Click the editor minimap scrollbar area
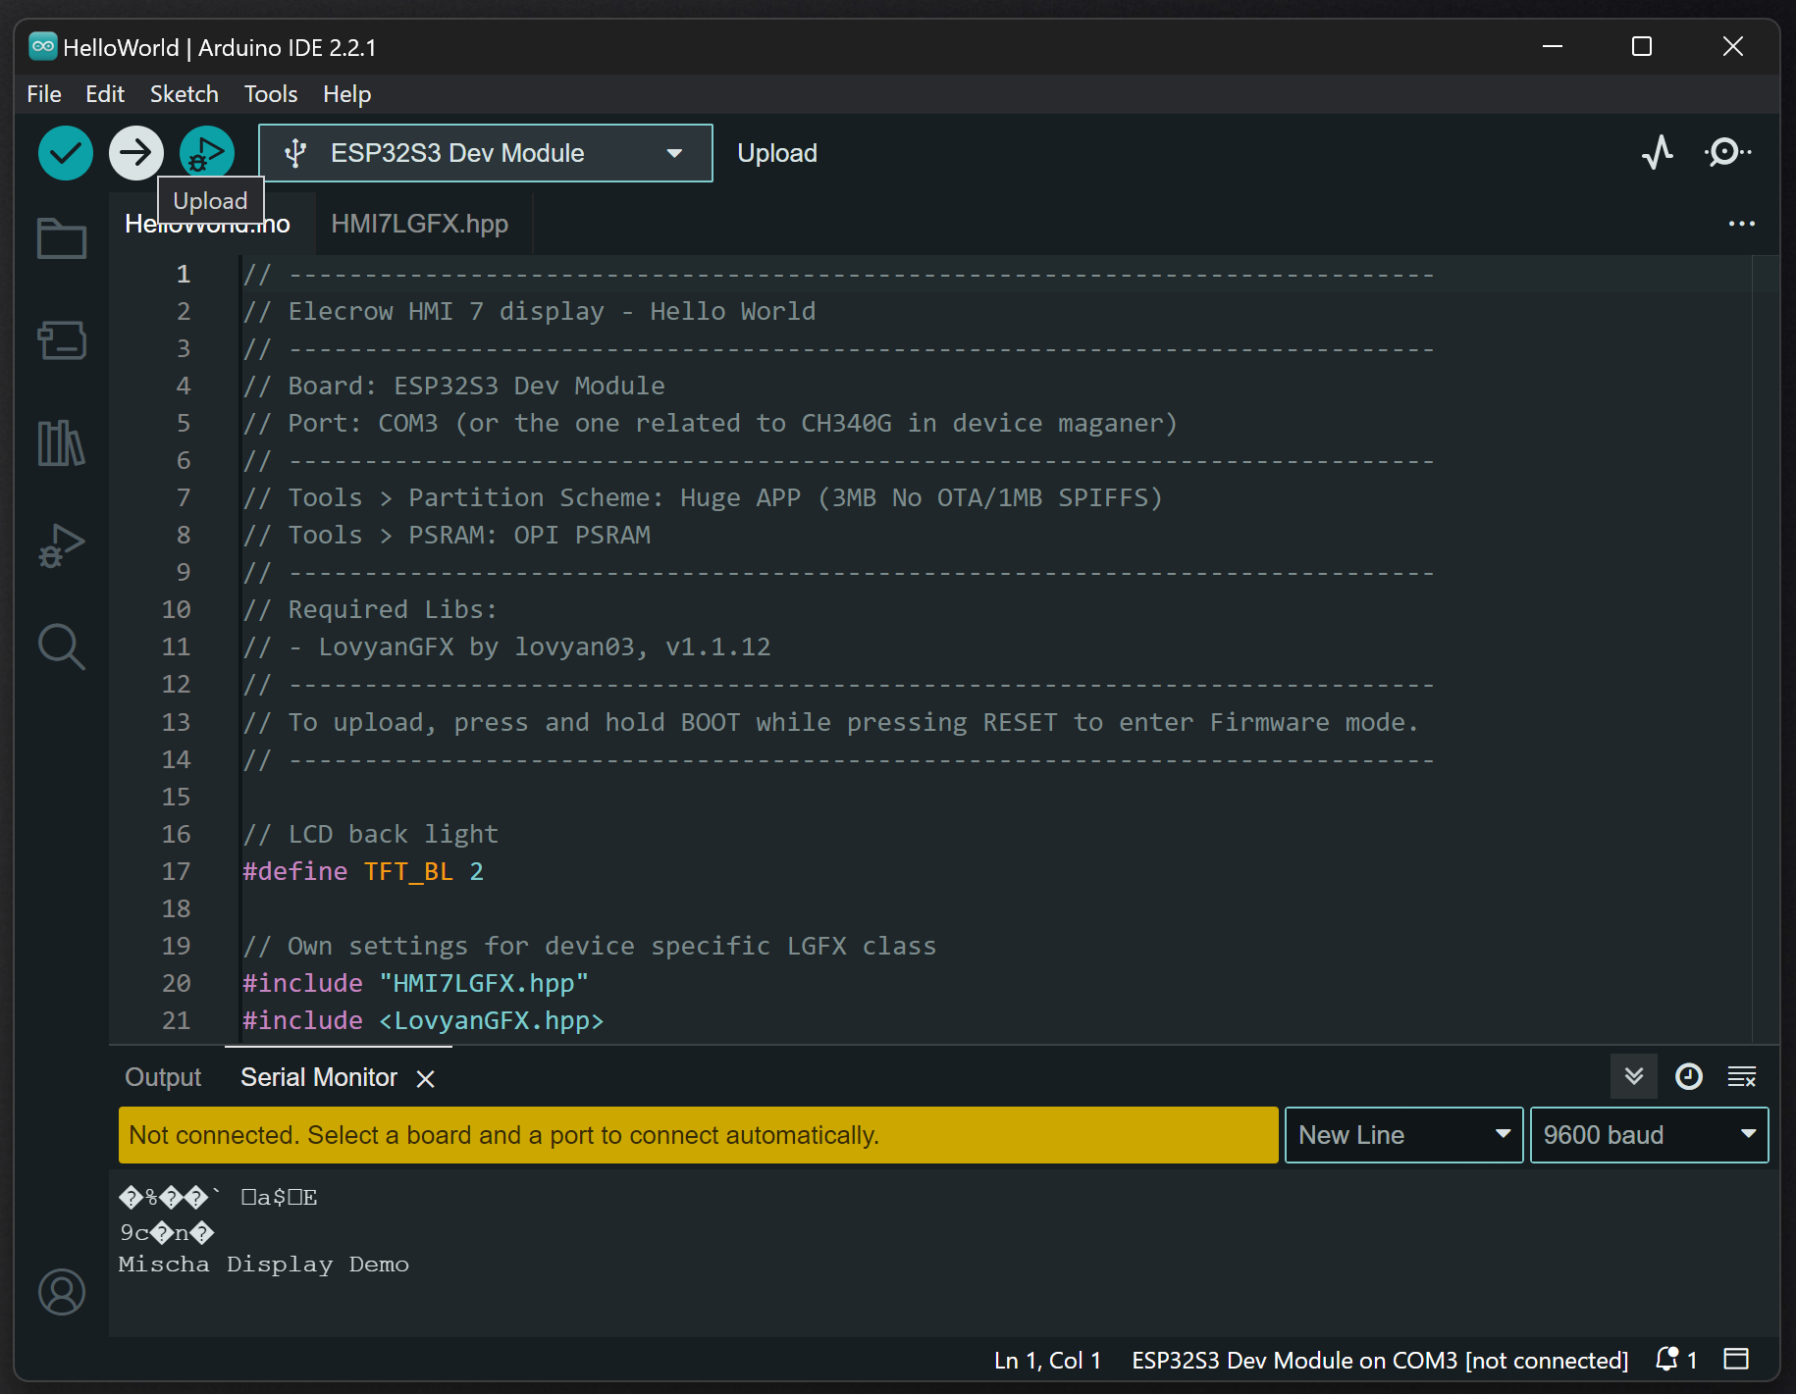1796x1395 pixels. 1765,649
